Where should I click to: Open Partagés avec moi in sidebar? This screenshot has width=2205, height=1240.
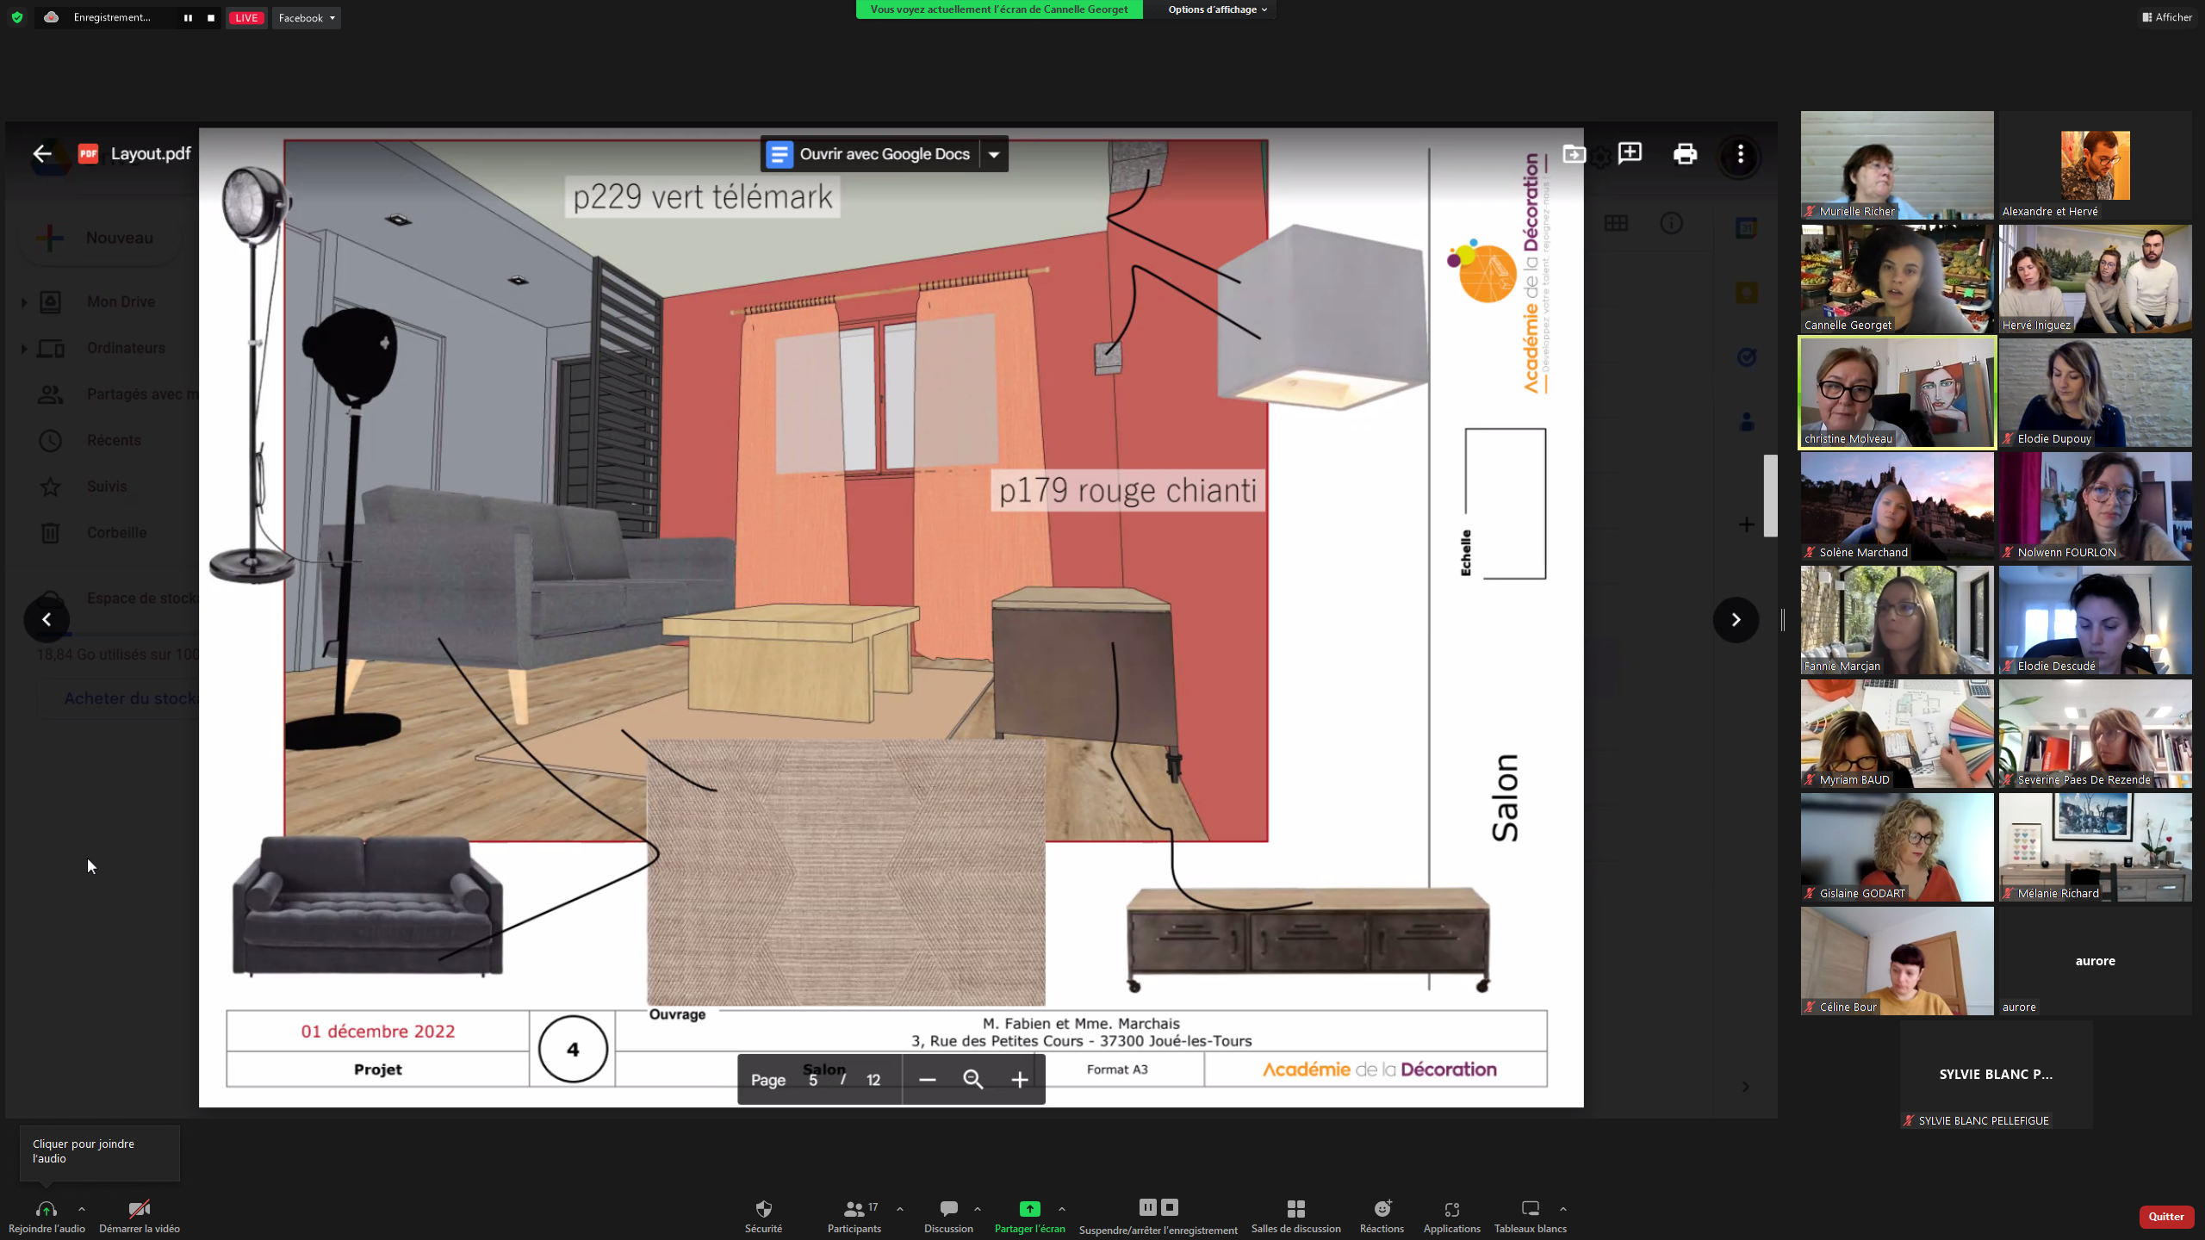click(142, 394)
